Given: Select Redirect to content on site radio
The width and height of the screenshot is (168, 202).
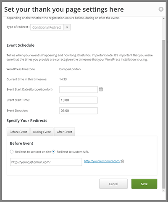Looking at the screenshot, I should (x=12, y=151).
